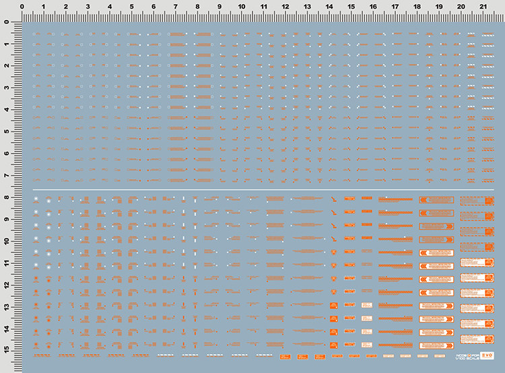Screen dimensions: 505x373
Task: Click number 0 on the left ruler
Action: (x=7, y=22)
